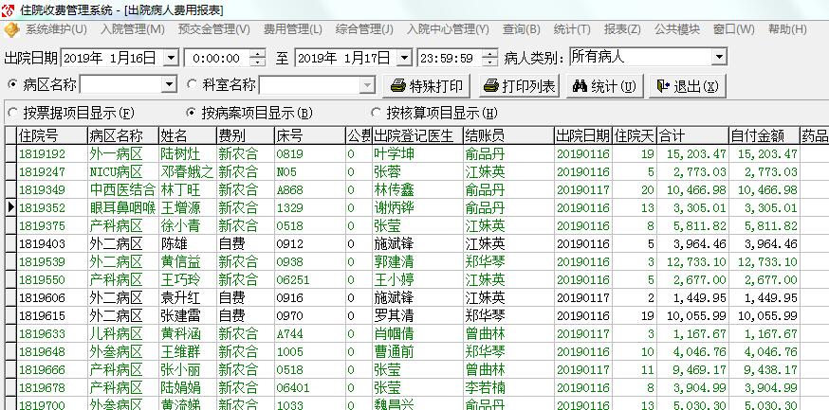
Task: Click the 退出(X) button
Action: pyautogui.click(x=688, y=86)
